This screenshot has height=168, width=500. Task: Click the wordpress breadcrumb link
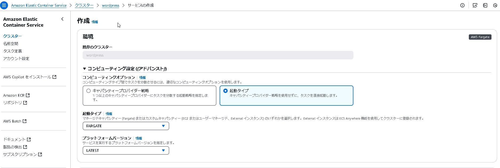pyautogui.click(x=111, y=5)
